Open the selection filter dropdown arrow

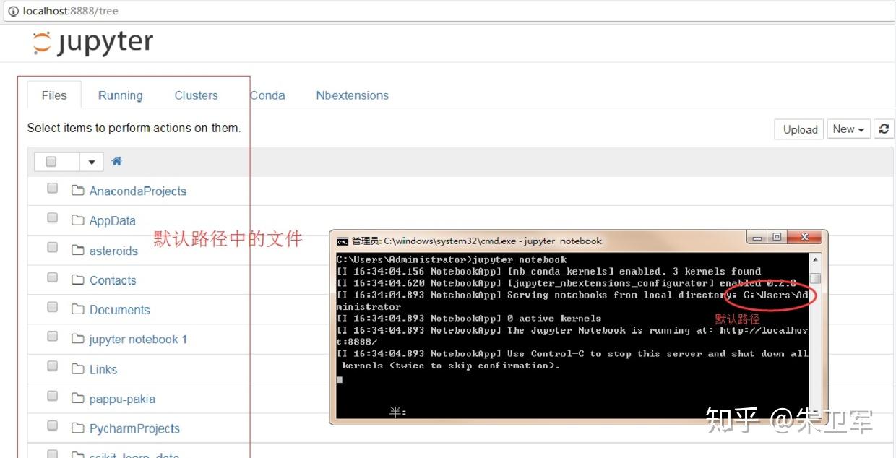coord(91,161)
